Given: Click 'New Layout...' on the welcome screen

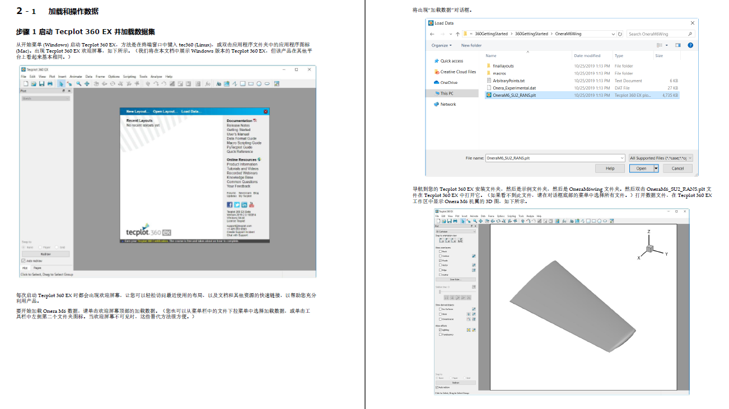Looking at the screenshot, I should pyautogui.click(x=138, y=111).
